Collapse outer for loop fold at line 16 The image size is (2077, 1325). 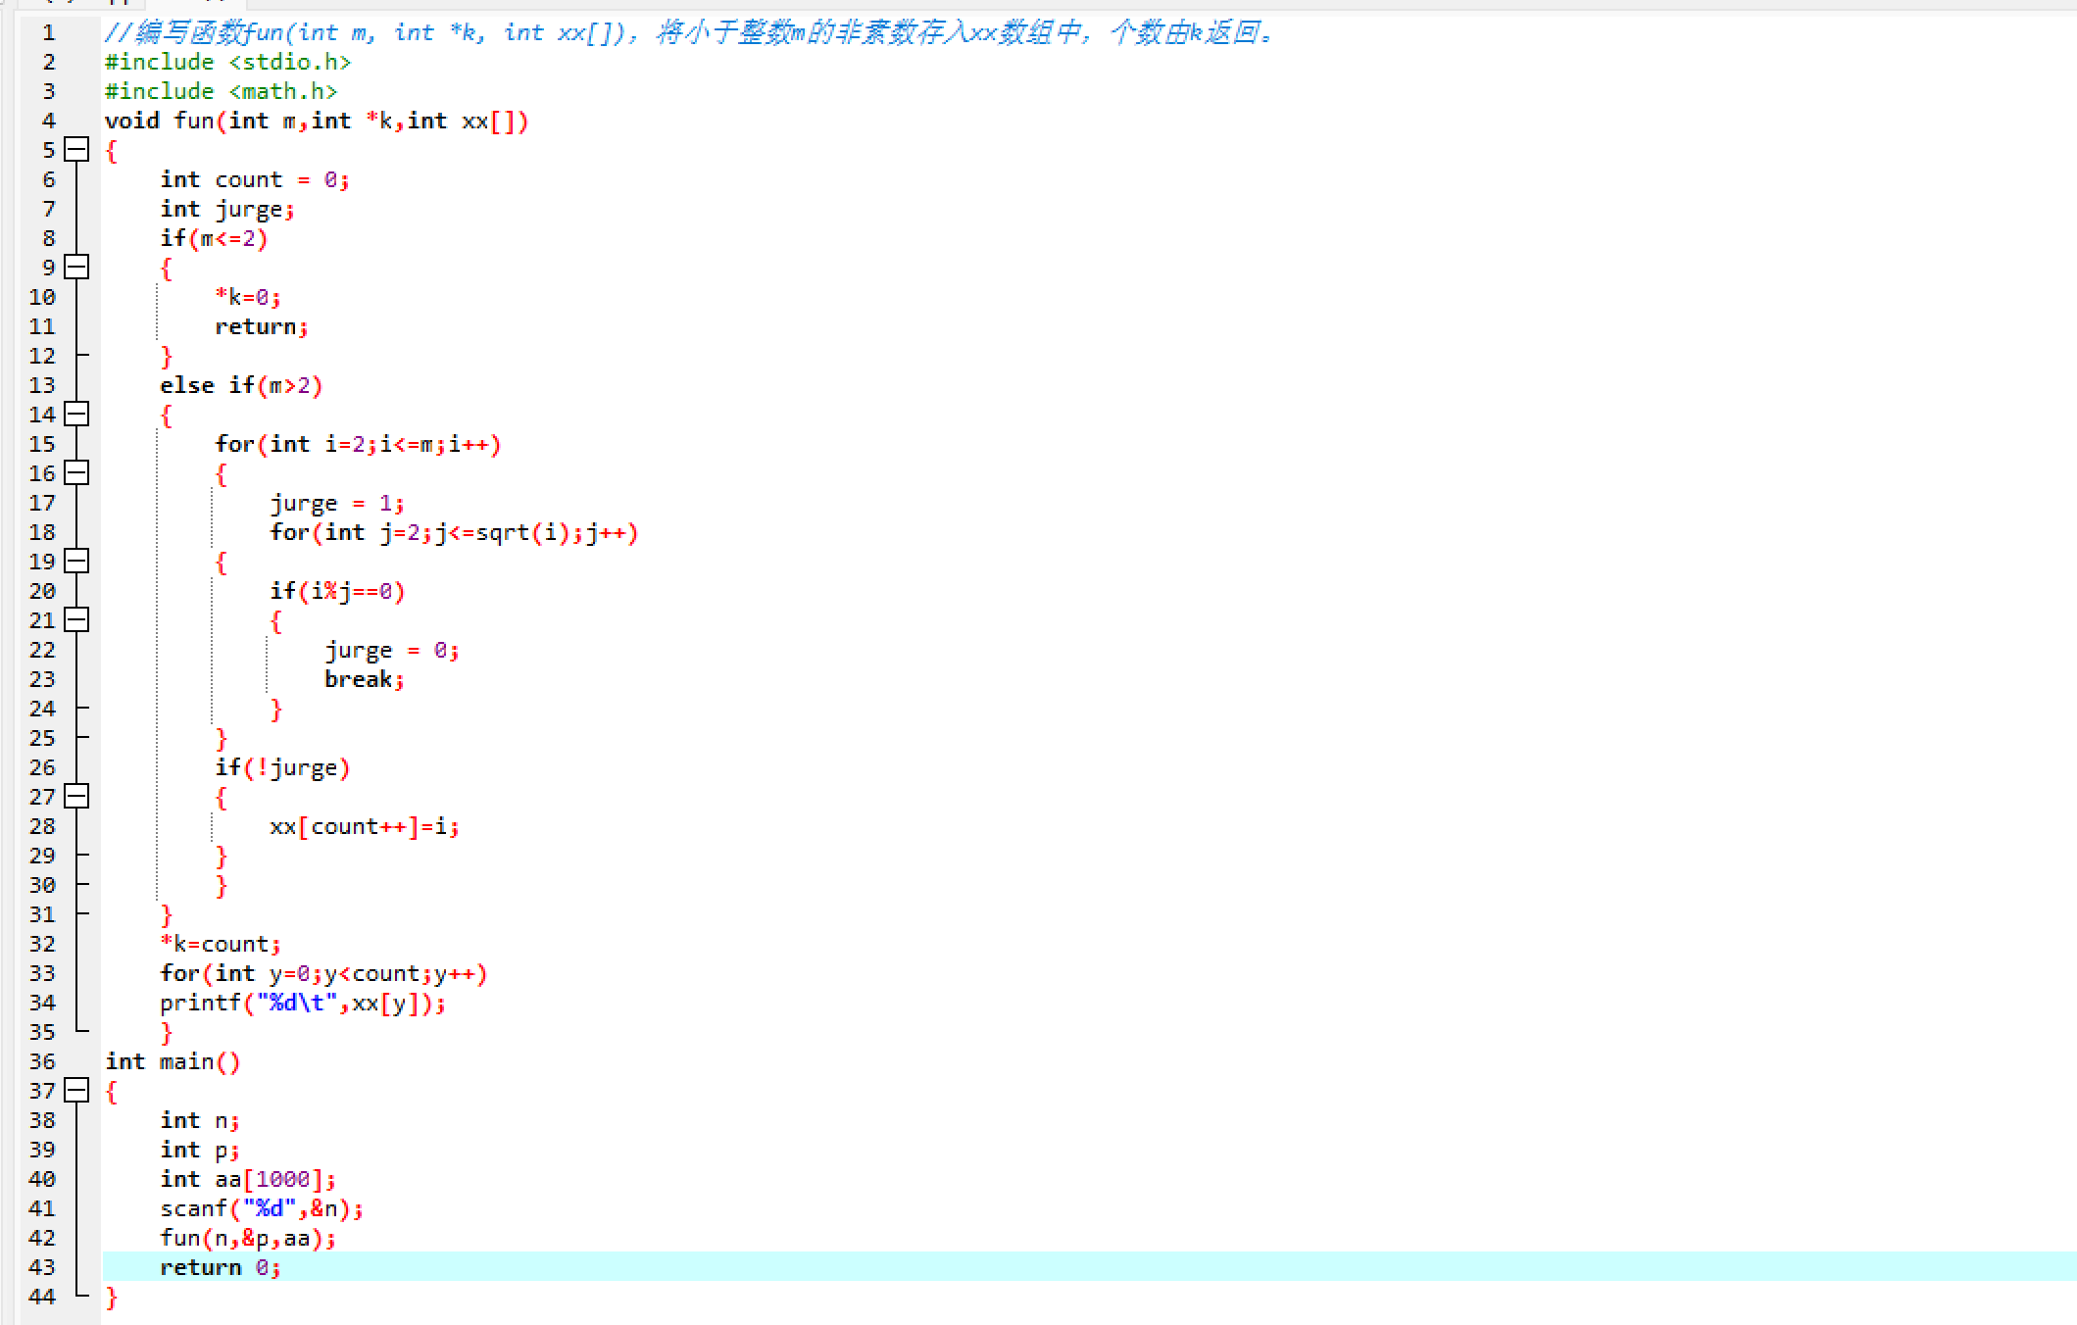click(76, 472)
